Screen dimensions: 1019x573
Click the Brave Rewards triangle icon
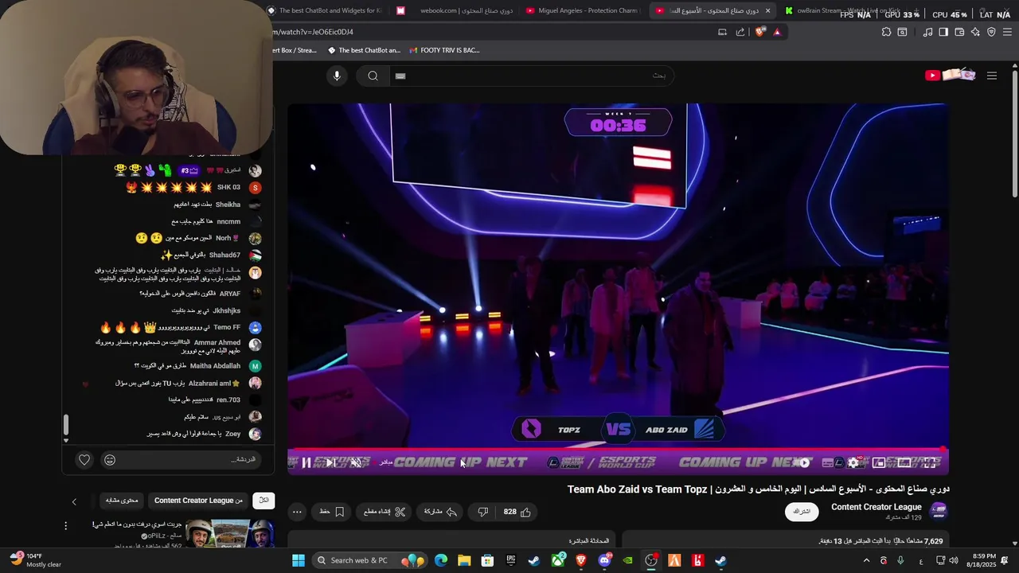pos(777,32)
